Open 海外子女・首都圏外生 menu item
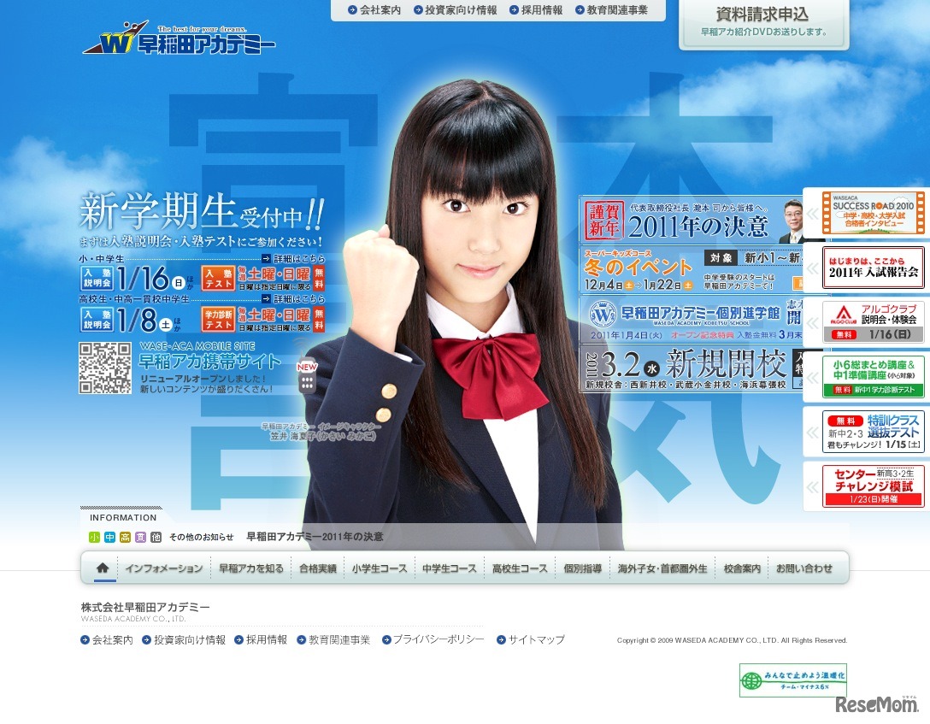This screenshot has height=724, width=930. click(662, 568)
